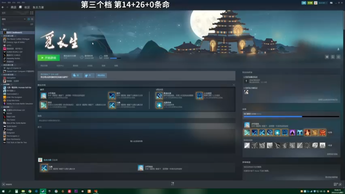The image size is (345, 194).
Task: Click the first orange flame achievement icon
Action: point(307,132)
